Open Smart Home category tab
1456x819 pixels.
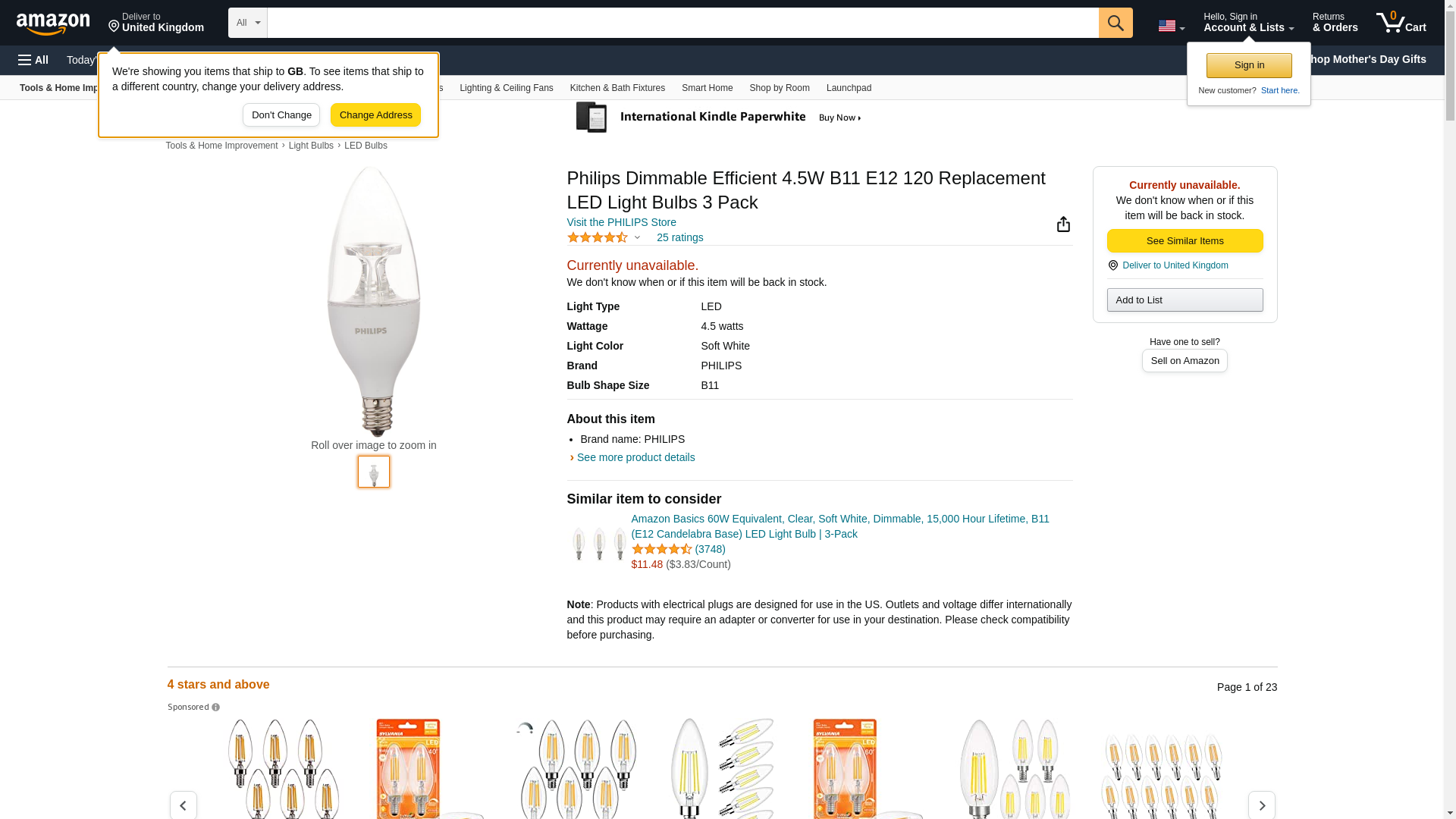tap(707, 88)
